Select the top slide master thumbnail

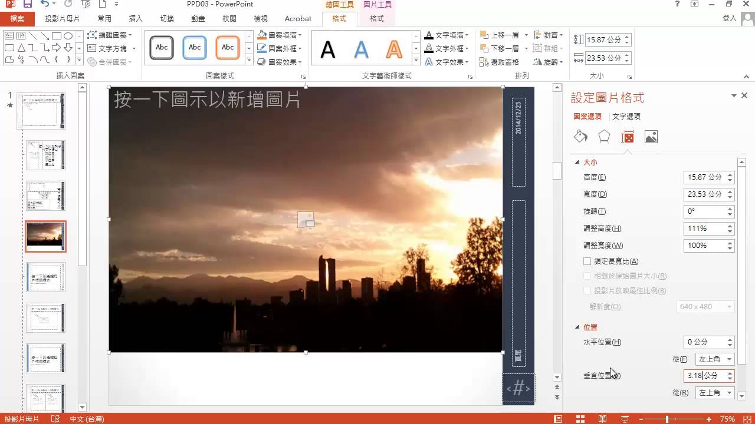41,111
